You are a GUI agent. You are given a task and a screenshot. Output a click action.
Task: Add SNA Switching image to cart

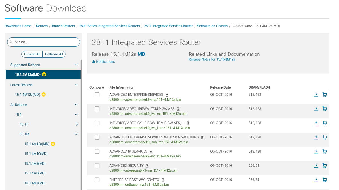coord(325,137)
